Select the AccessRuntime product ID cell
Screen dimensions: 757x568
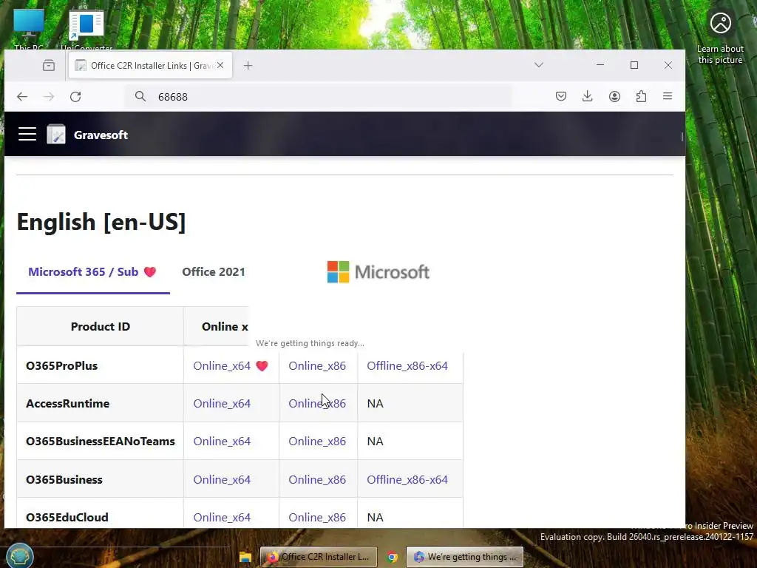[100, 403]
